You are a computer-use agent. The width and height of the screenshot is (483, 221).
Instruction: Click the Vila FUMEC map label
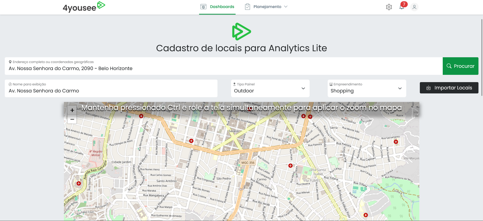tap(312, 180)
